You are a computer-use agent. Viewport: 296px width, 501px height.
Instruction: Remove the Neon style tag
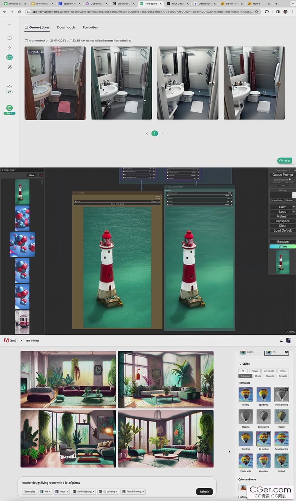pos(67,492)
